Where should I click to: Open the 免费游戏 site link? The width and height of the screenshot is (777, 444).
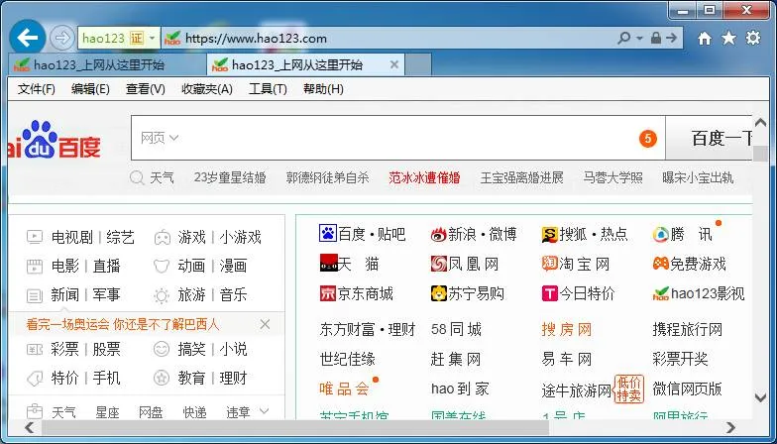click(689, 264)
